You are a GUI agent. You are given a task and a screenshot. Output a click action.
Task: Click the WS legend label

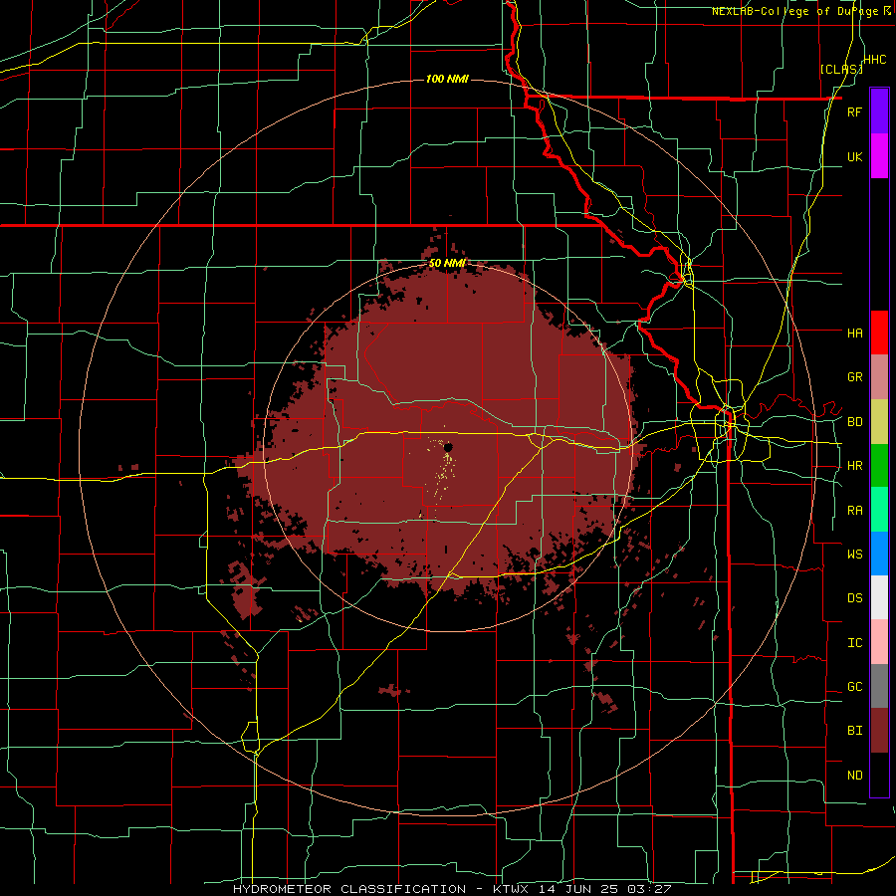coord(854,554)
